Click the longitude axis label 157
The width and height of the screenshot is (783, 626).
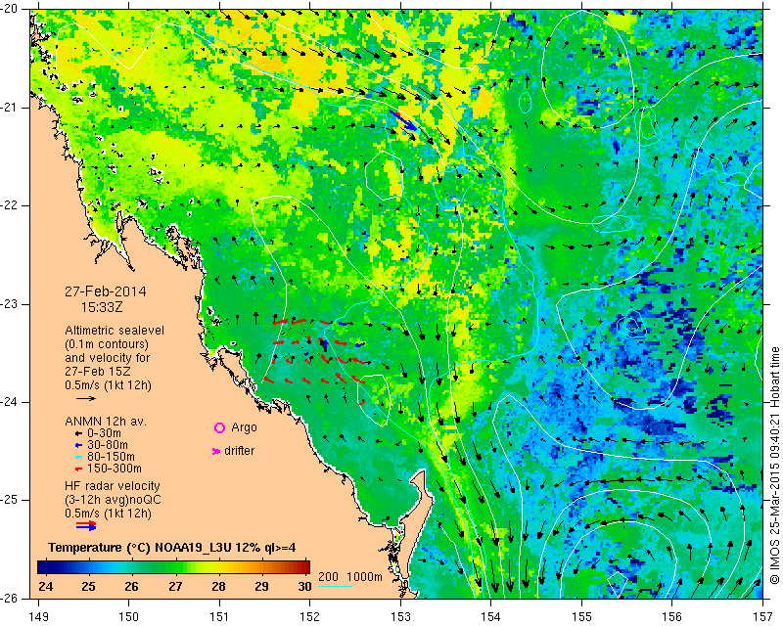[x=763, y=617]
